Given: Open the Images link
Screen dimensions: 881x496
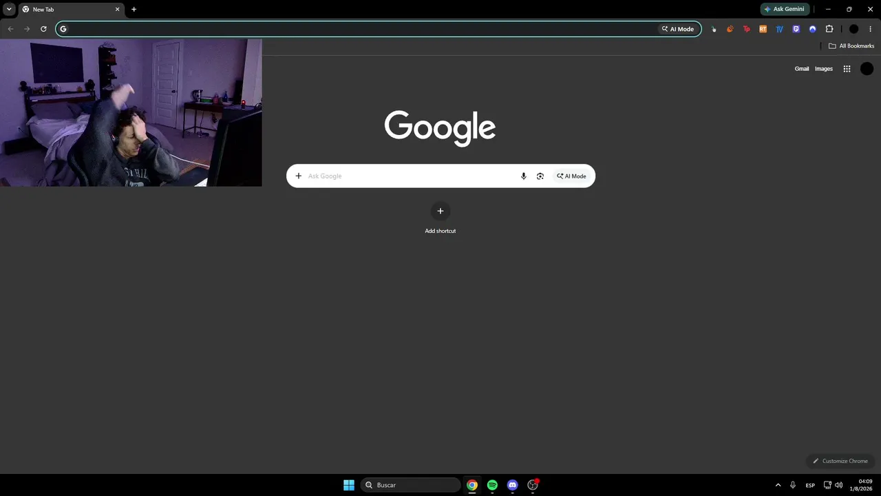Looking at the screenshot, I should click(824, 69).
